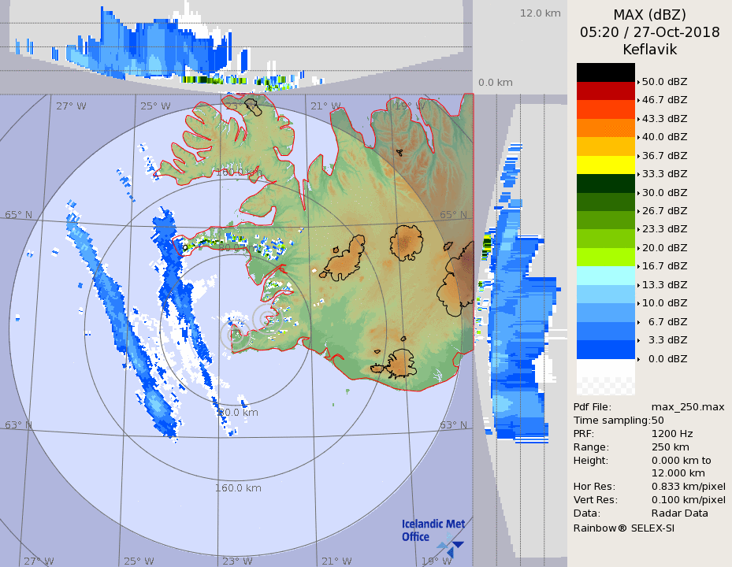
Task: Click the 05:20 / 27-Oct-2018 timestamp
Action: point(649,32)
